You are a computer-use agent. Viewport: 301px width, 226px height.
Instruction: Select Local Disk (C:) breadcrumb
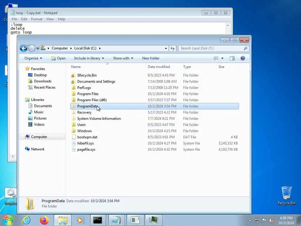85,48
